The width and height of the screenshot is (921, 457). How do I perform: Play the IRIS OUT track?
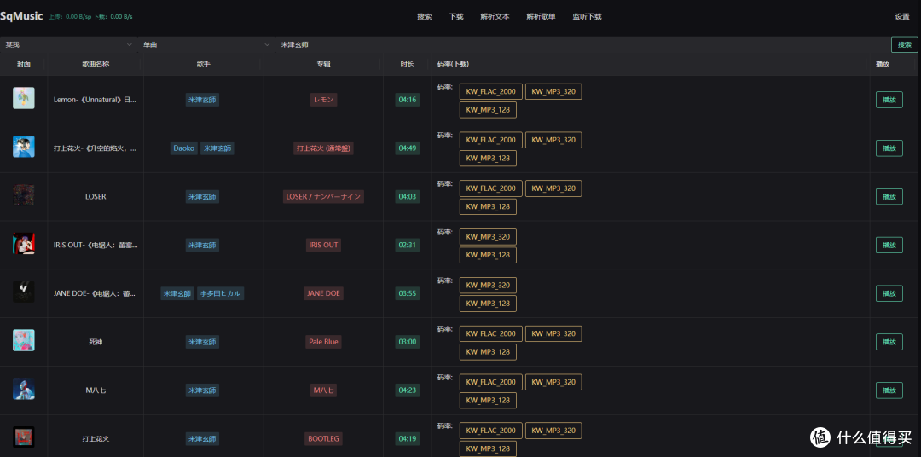click(x=889, y=245)
